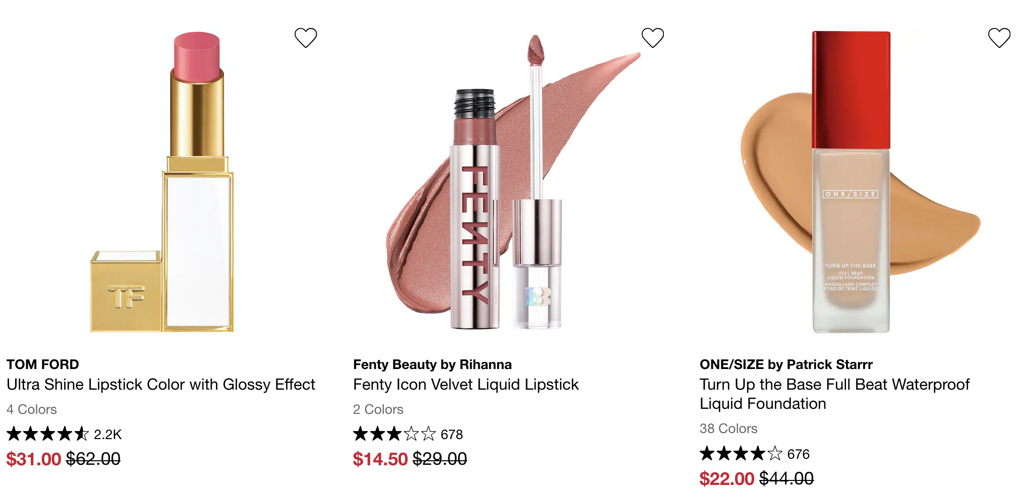Click the $14.50 Fenty sale price
Screen dimensions: 1016x489
[380, 459]
